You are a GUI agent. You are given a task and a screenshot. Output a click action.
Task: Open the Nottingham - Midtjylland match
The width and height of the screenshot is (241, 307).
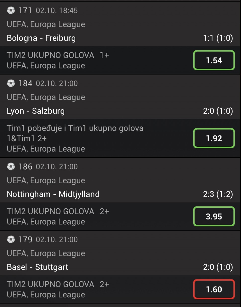click(53, 194)
